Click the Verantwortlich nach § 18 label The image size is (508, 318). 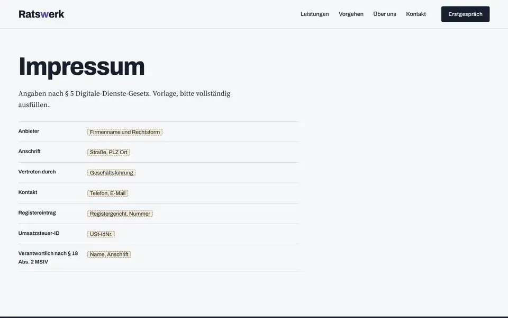pos(48,258)
